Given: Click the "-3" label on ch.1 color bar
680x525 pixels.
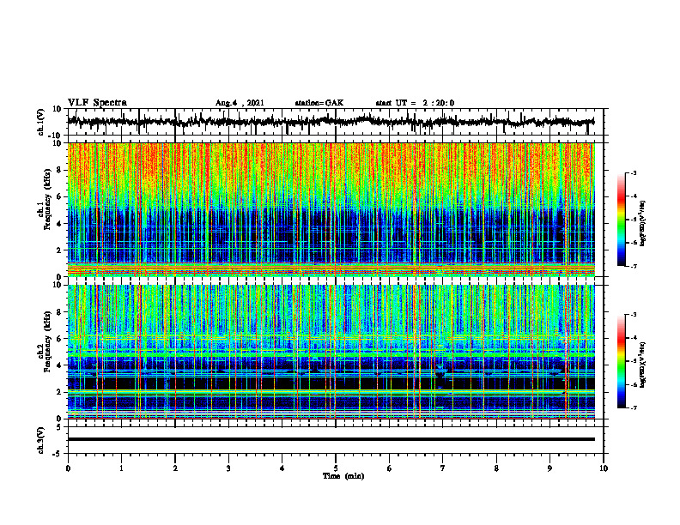Looking at the screenshot, I should click(633, 172).
